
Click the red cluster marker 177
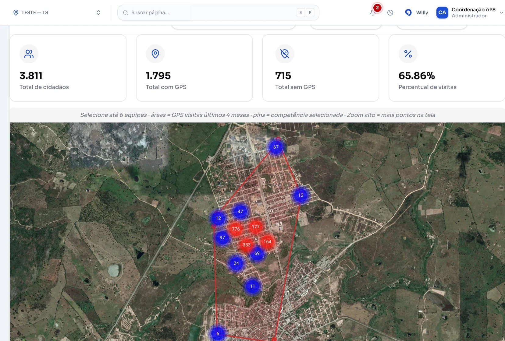[x=256, y=227]
